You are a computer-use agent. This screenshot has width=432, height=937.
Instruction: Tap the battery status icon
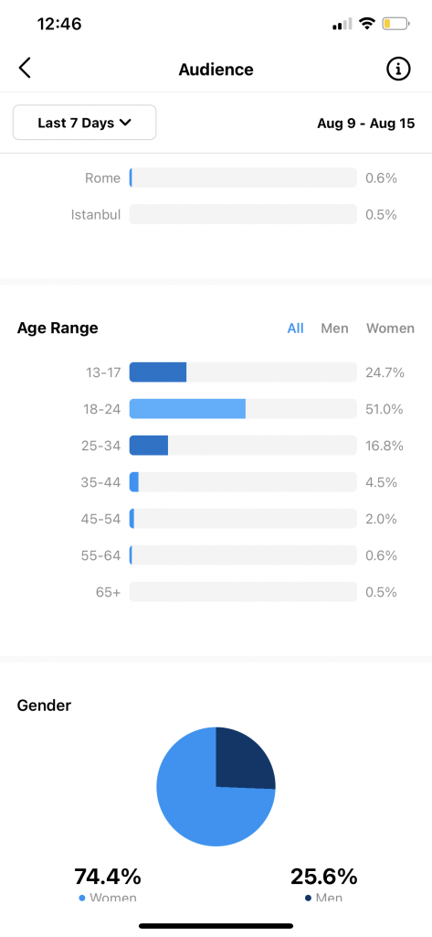tap(395, 24)
